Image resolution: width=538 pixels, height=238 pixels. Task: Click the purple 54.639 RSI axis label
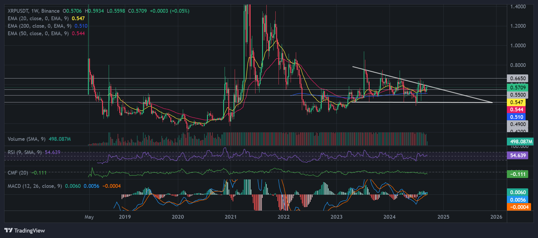coord(518,155)
